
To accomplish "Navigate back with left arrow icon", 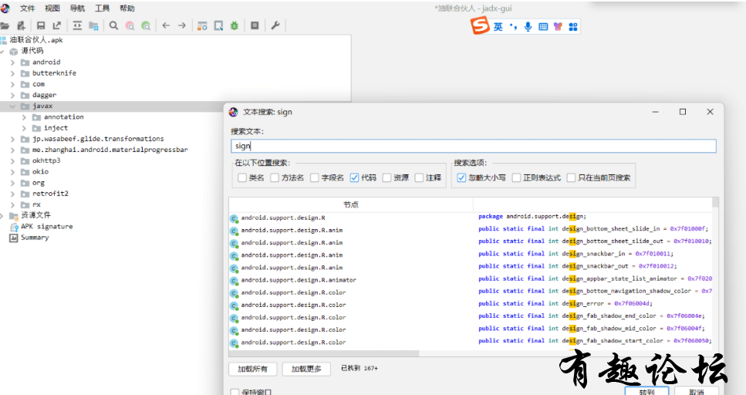I will coord(166,25).
